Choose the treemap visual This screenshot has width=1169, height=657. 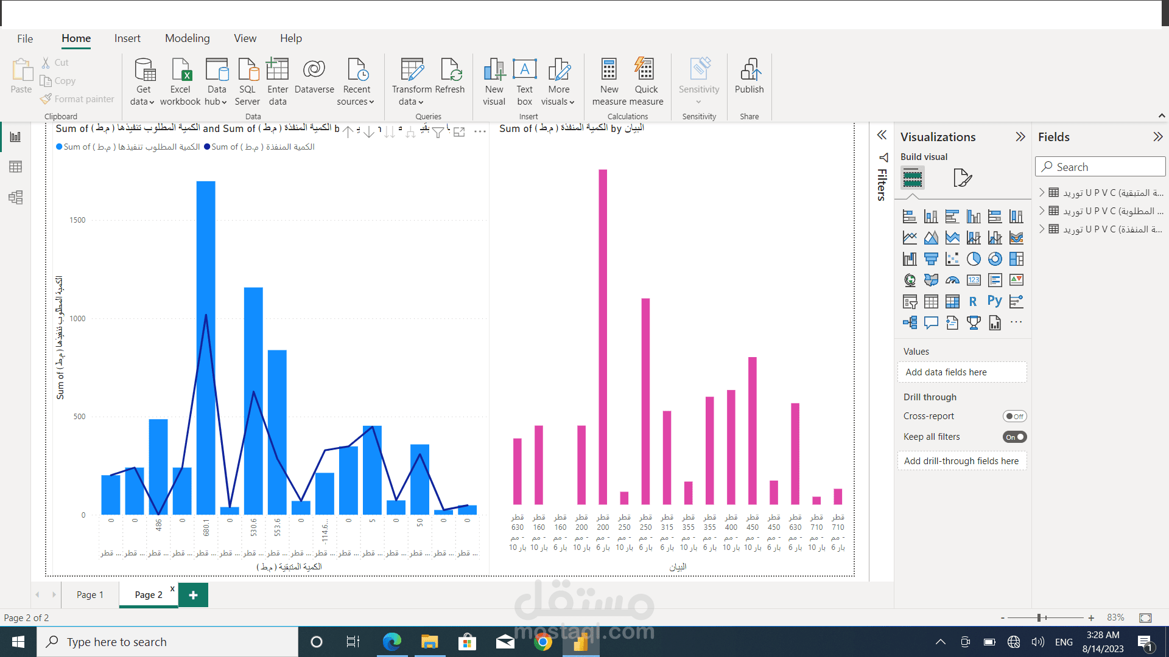[x=1016, y=259]
